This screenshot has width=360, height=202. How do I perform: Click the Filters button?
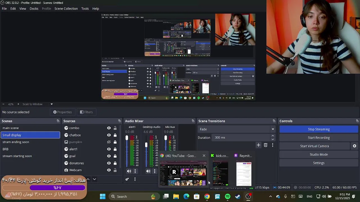click(x=86, y=112)
